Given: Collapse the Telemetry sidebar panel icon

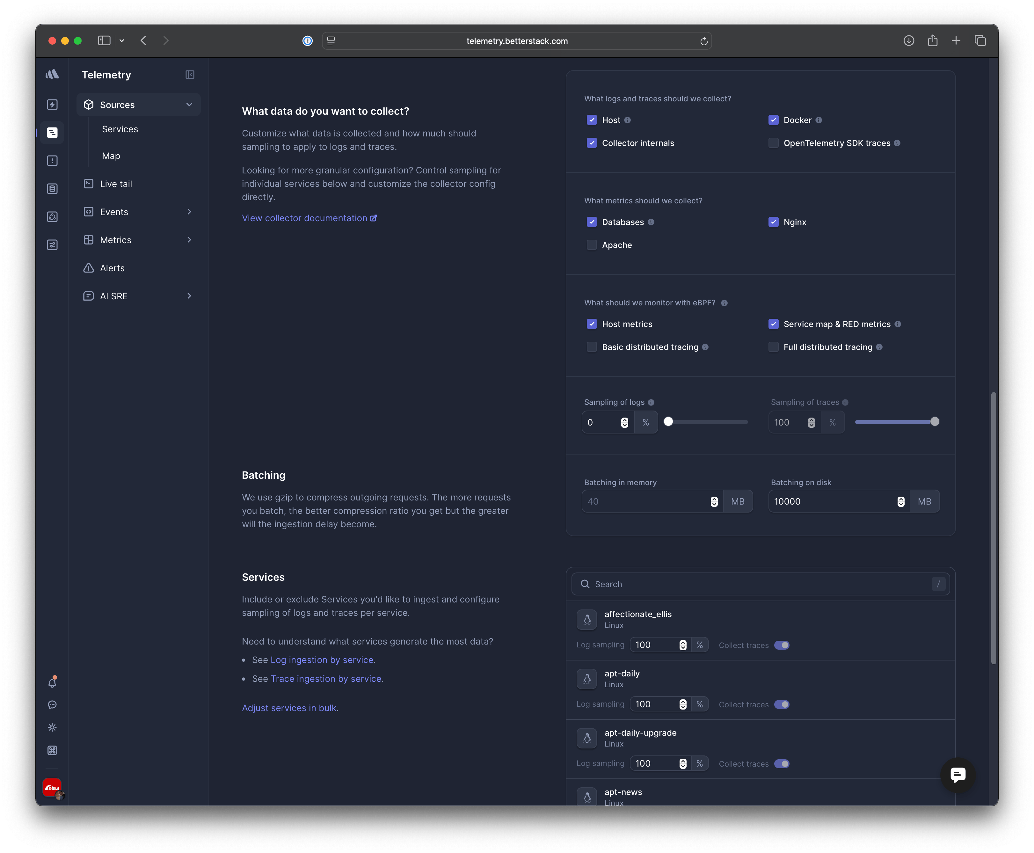Looking at the screenshot, I should [190, 75].
